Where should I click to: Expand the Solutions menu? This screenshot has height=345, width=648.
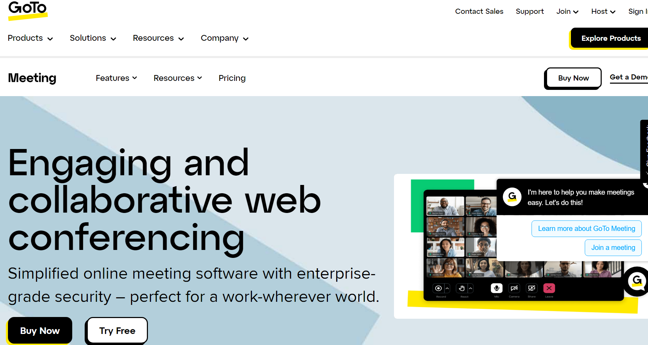tap(93, 38)
